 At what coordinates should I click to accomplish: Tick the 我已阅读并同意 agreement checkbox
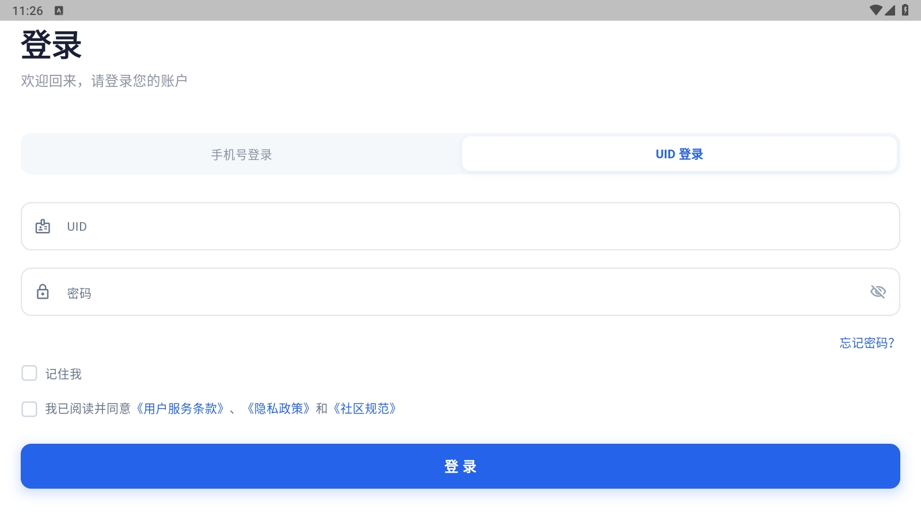[x=29, y=409]
